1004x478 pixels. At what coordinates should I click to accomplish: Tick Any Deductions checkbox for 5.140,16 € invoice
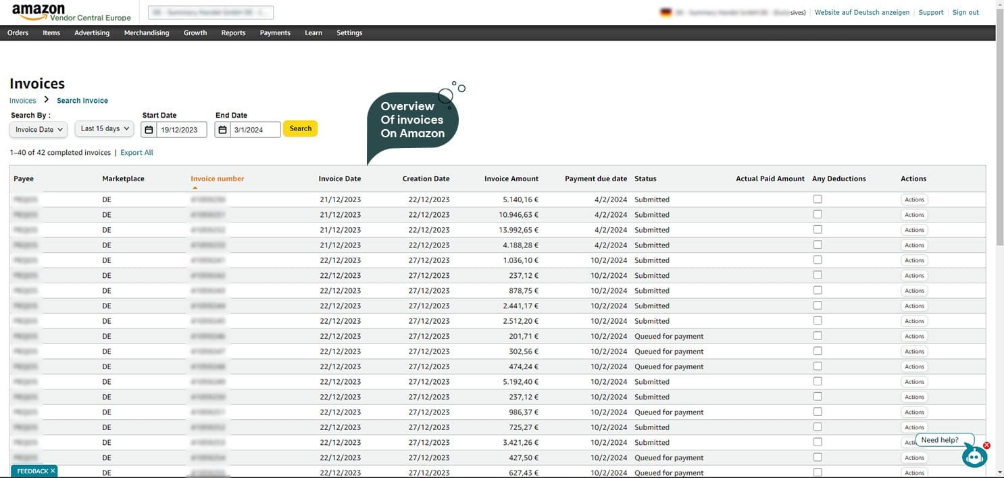(818, 199)
